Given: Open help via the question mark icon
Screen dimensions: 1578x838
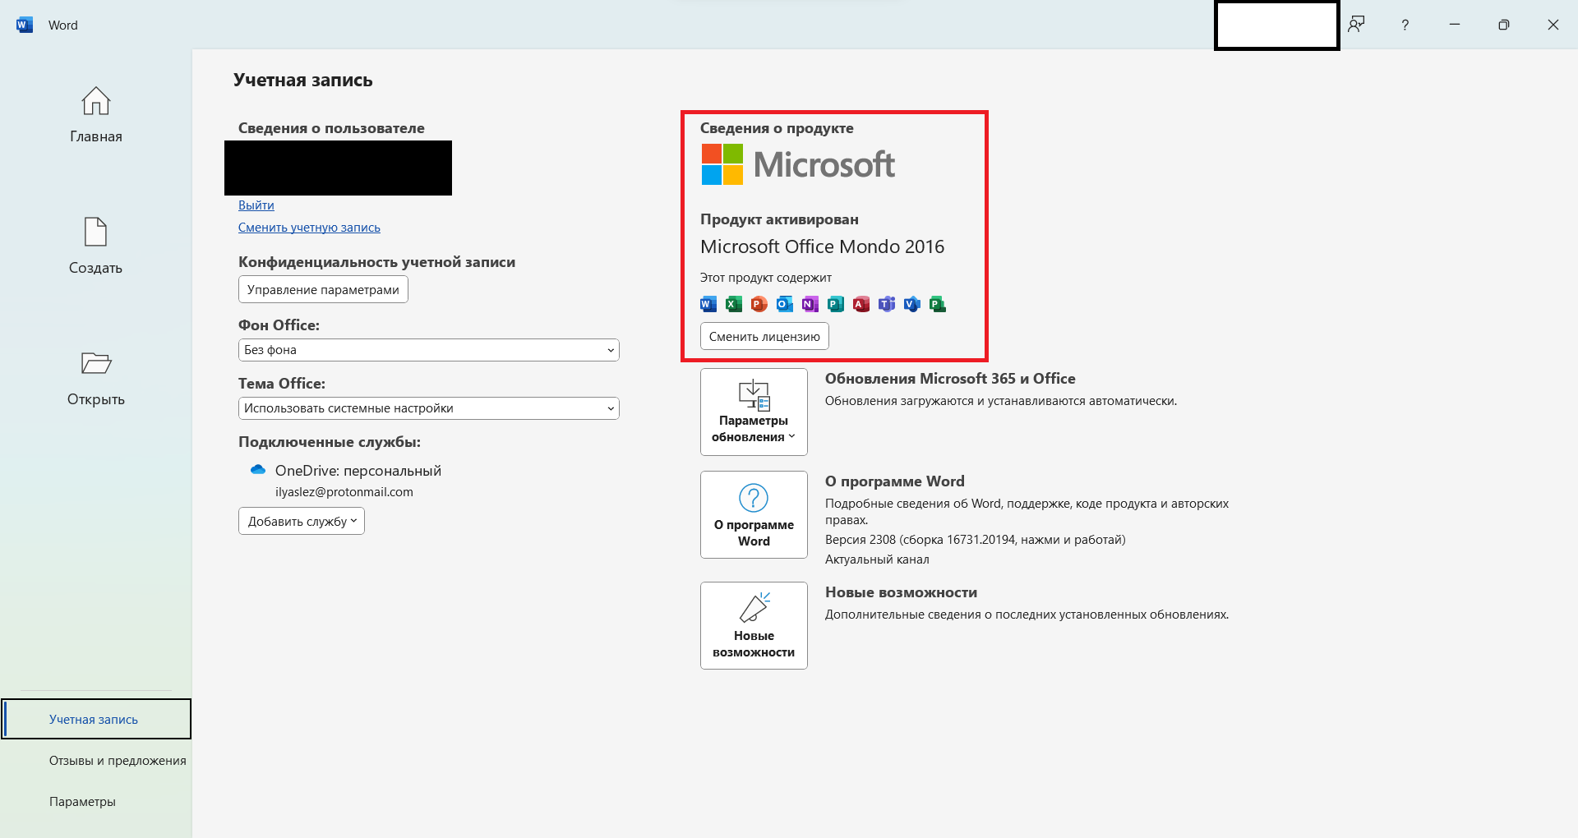Looking at the screenshot, I should (x=1405, y=25).
